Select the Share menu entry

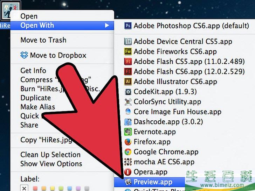(29, 125)
